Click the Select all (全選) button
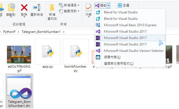179x109 pixels. (123, 5)
